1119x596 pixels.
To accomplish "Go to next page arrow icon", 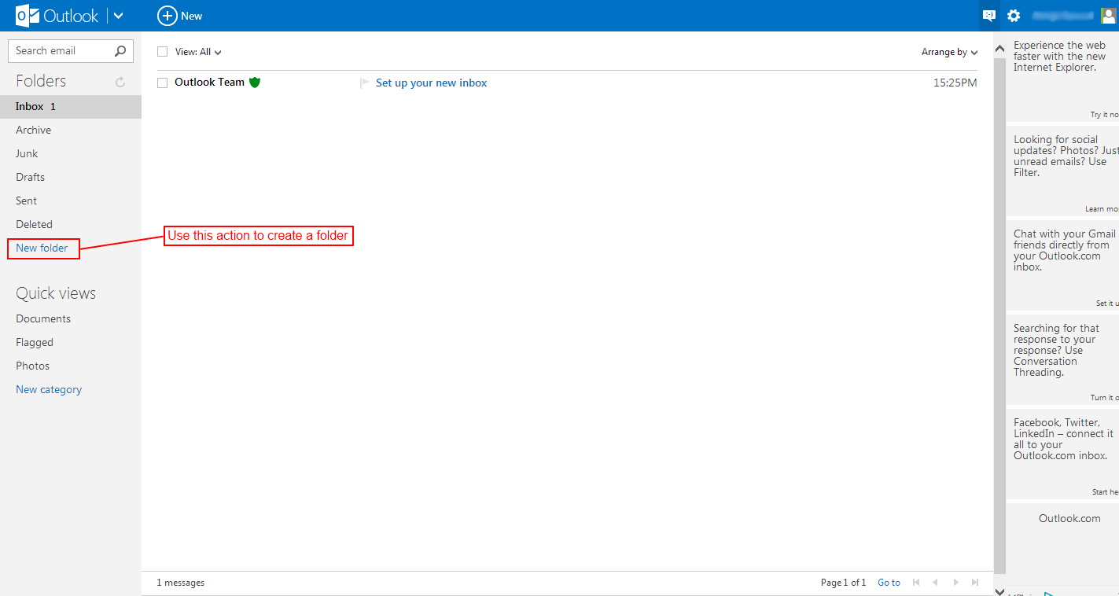I will (955, 583).
